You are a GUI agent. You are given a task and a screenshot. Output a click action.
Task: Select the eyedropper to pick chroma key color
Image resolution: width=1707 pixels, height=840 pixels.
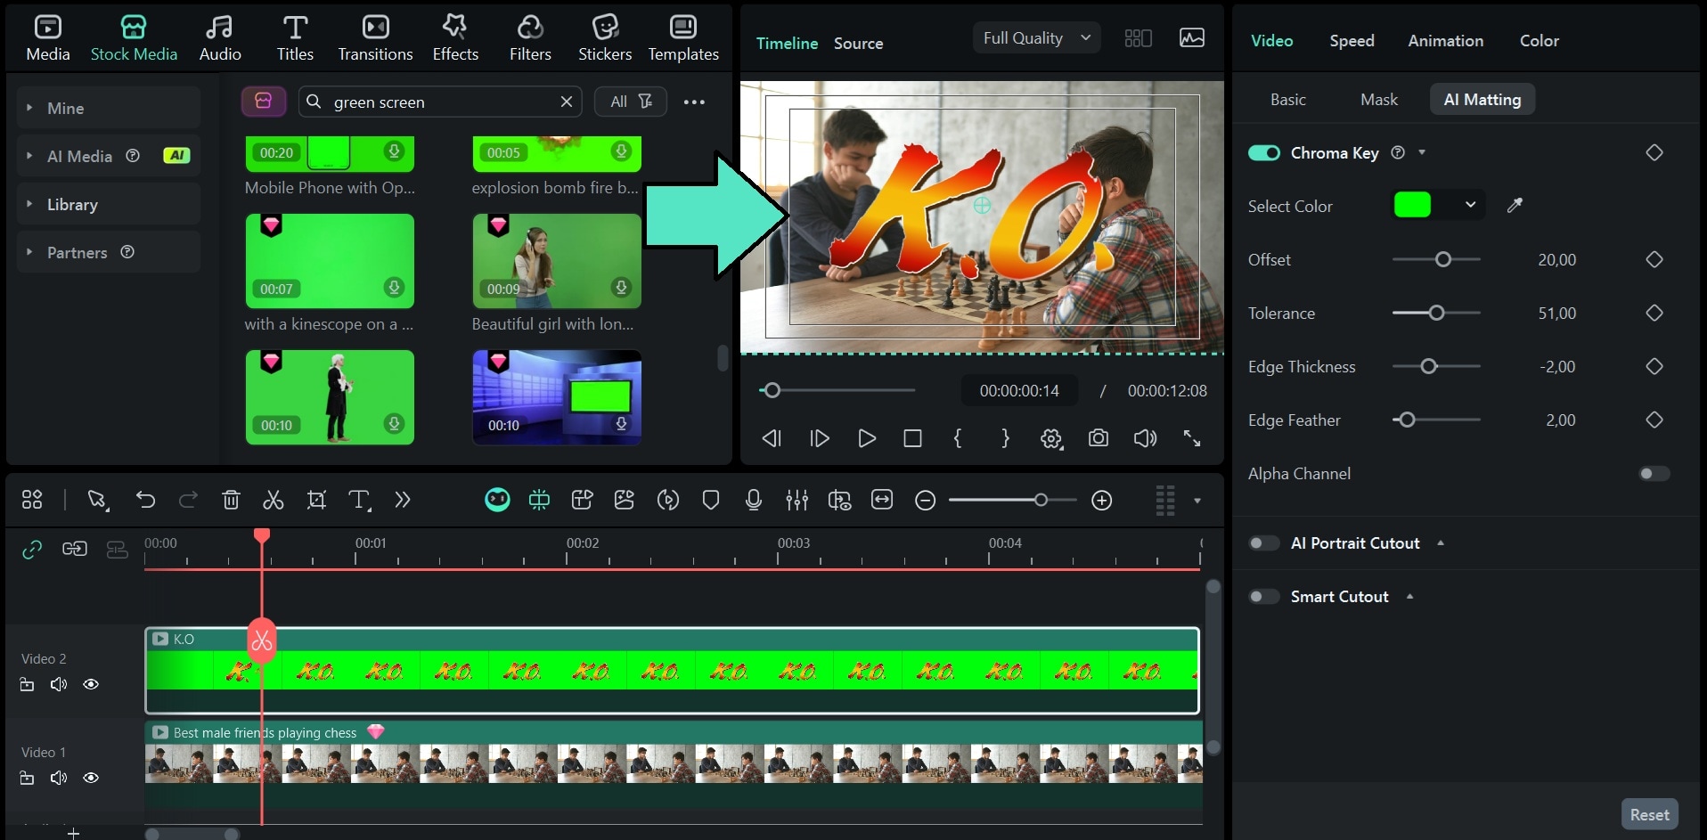point(1515,205)
